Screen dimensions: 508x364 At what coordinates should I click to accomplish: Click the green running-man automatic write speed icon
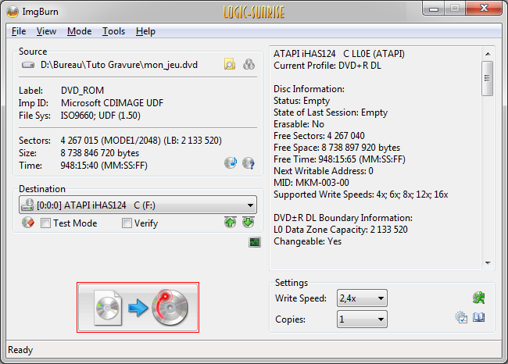[x=478, y=298]
